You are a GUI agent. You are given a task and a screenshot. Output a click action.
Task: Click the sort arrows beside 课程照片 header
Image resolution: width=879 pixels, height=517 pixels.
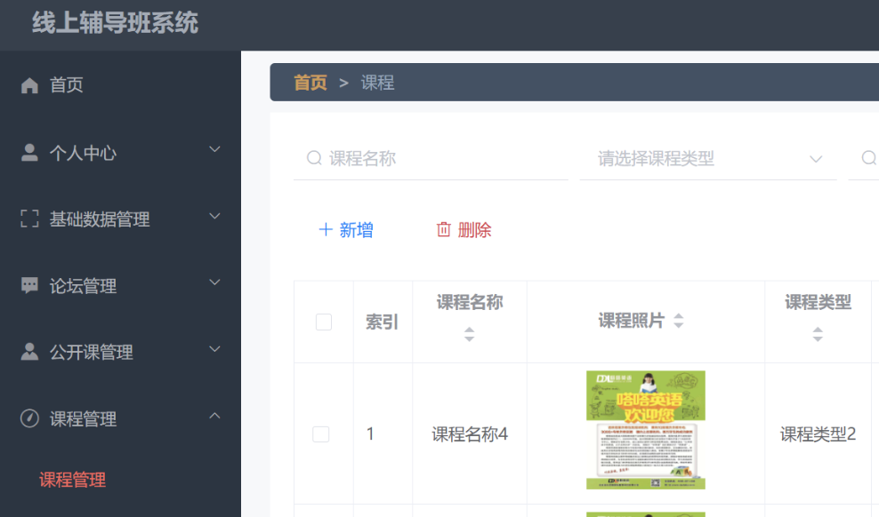(x=679, y=321)
